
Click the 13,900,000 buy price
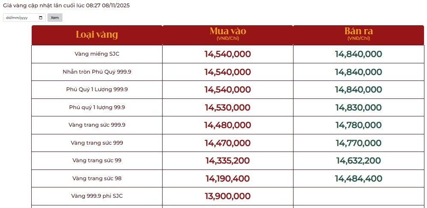point(228,196)
